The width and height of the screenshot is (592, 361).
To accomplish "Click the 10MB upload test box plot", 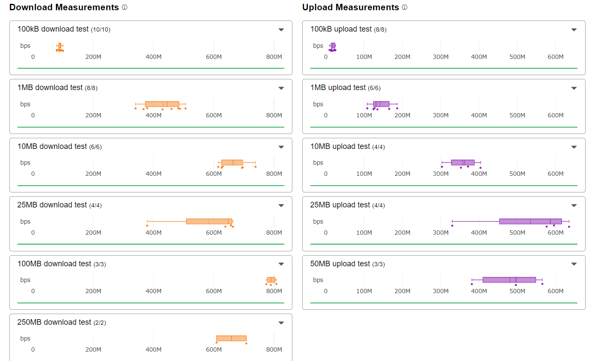I will [x=463, y=163].
